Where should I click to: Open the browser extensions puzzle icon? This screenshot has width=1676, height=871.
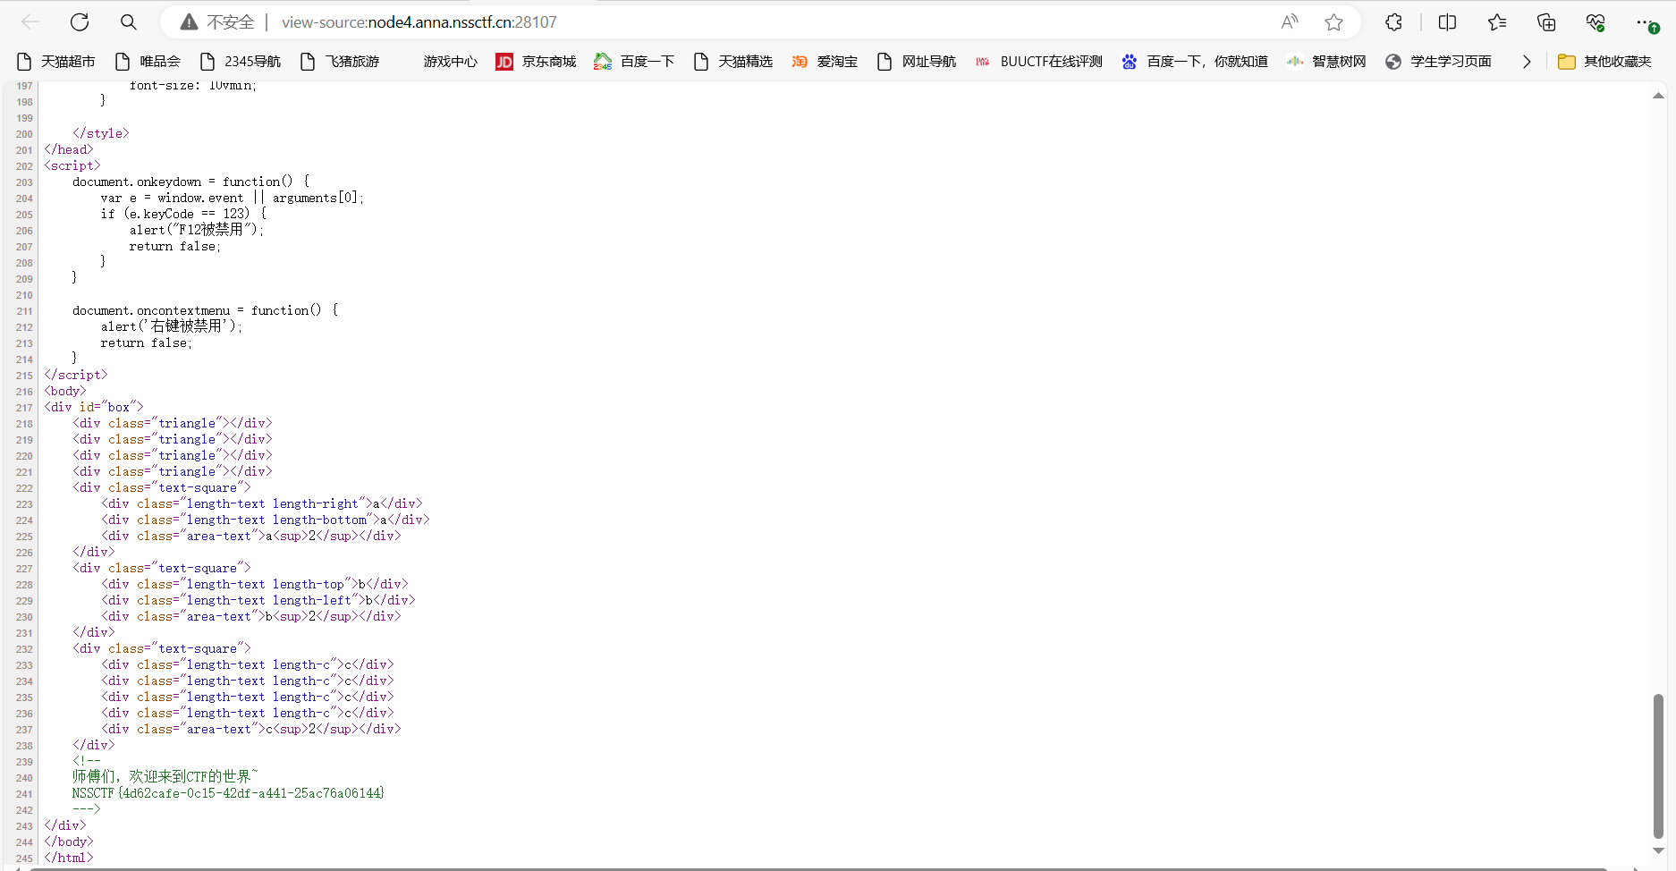click(1393, 22)
